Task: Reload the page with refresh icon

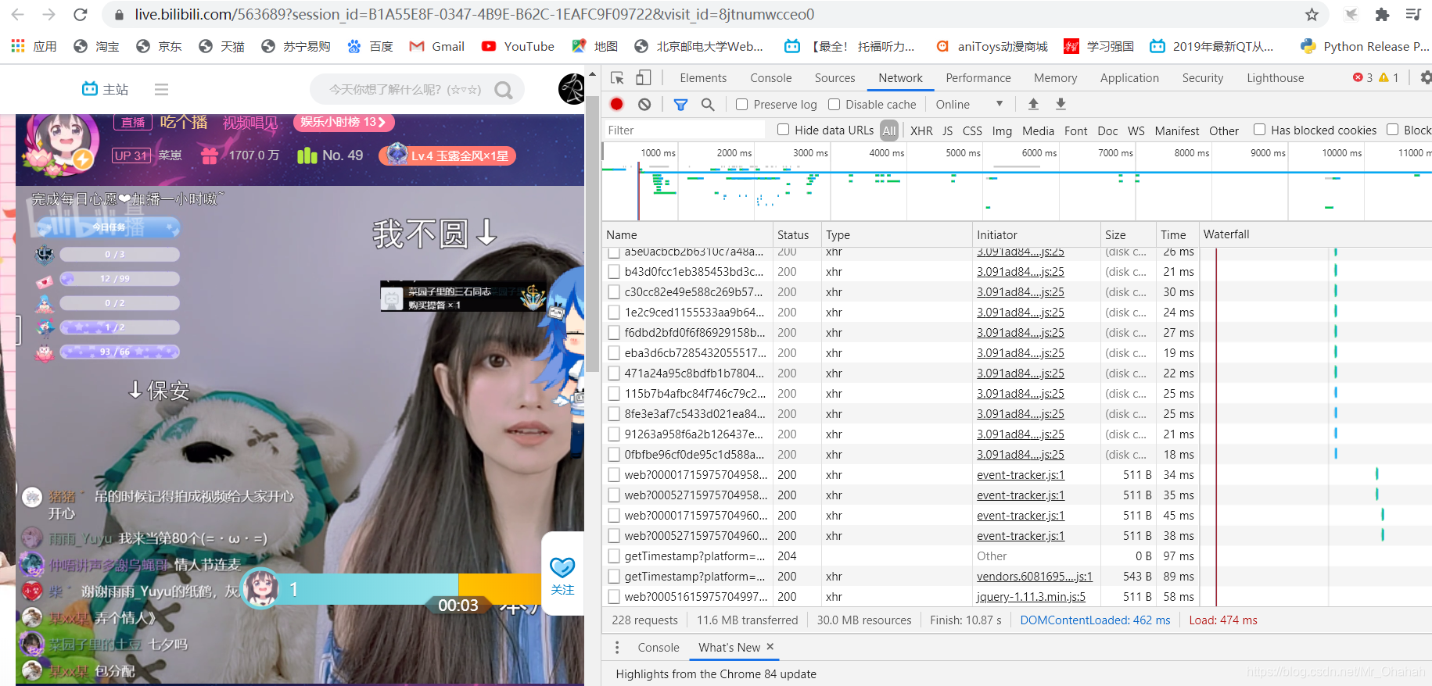Action: click(80, 15)
